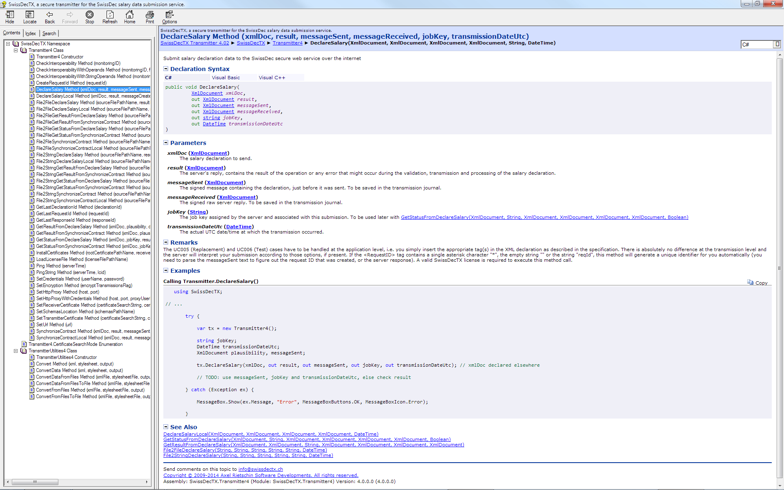Collapse the Examples section toggle
The image size is (784, 490).
click(x=166, y=270)
